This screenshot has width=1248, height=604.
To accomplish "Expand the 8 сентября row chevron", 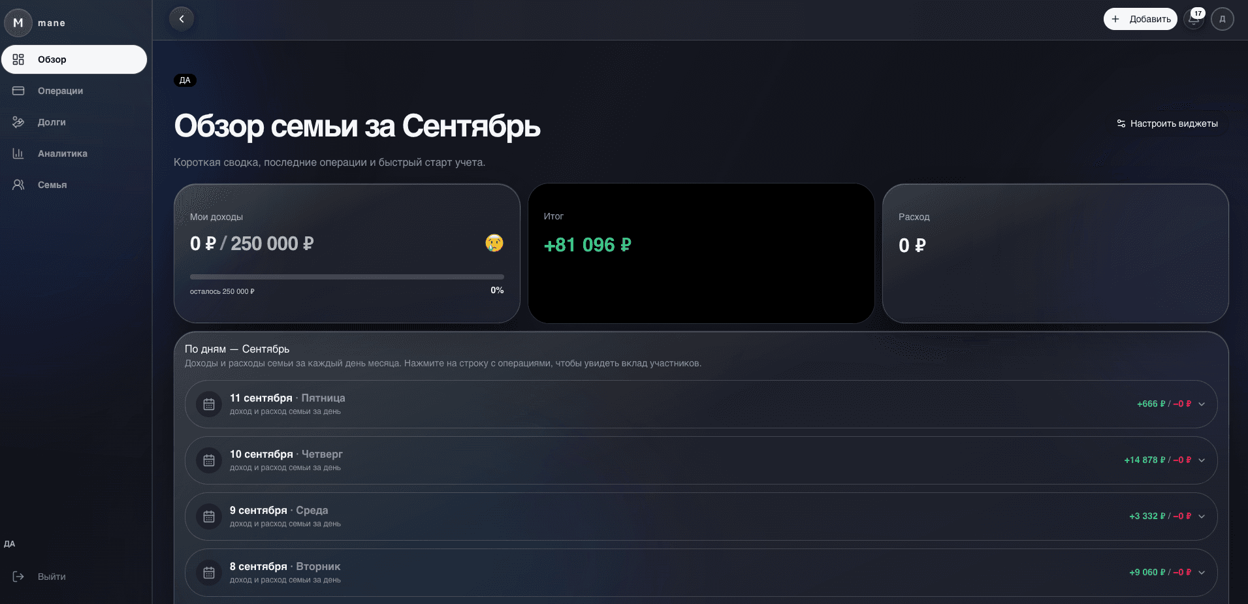I will (x=1202, y=573).
